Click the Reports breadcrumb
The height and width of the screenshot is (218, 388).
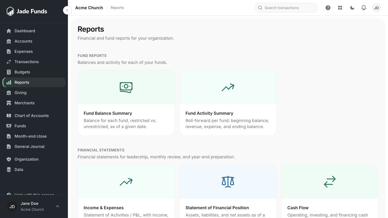pyautogui.click(x=117, y=8)
